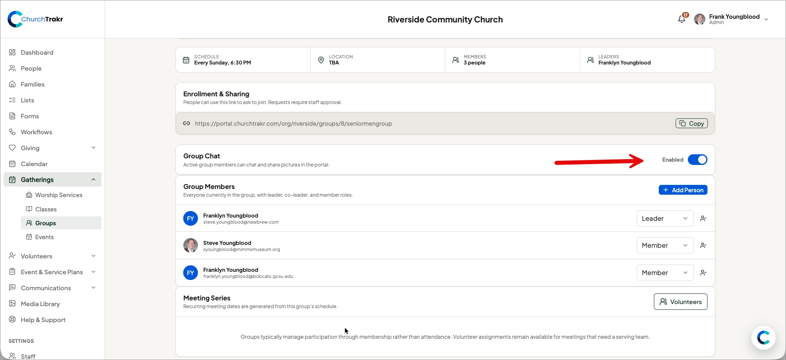Copy the enrollment link
This screenshot has width=786, height=360.
tap(692, 124)
